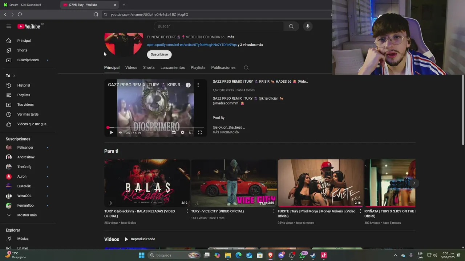Expand channel description with ...más
Viewport: 465px width, 261px height.
(x=230, y=37)
